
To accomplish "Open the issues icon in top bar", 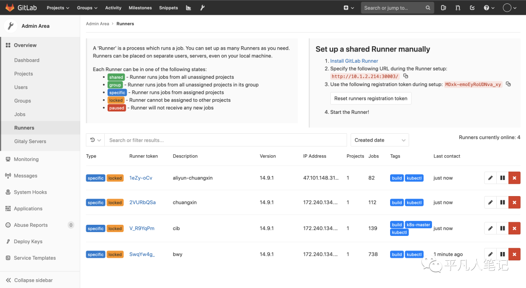I will pos(443,8).
